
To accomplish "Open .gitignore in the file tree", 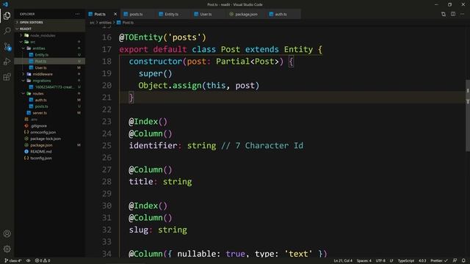I will point(38,125).
